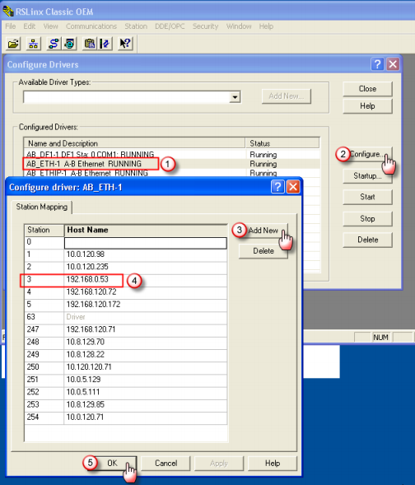Open the DDE/OPC menu
415x485 pixels.
click(x=170, y=26)
